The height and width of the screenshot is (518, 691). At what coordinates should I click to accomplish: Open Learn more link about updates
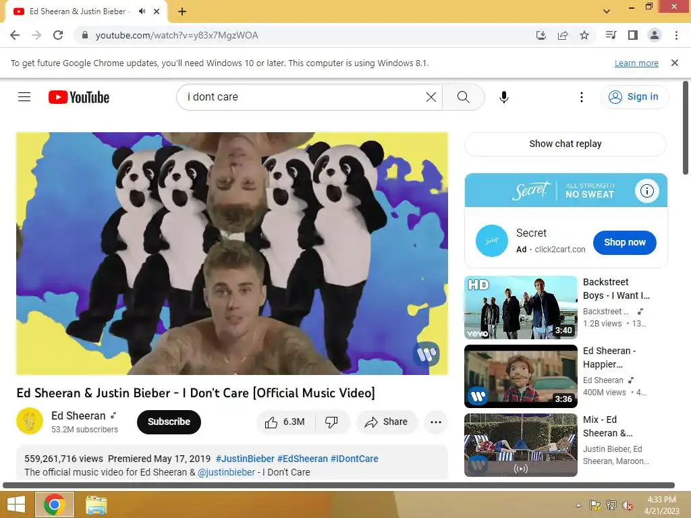[x=636, y=63]
